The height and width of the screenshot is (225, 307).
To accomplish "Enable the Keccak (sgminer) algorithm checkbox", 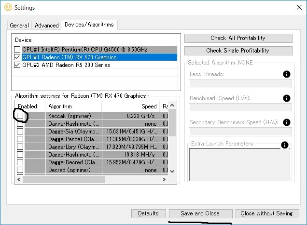I will [x=20, y=116].
